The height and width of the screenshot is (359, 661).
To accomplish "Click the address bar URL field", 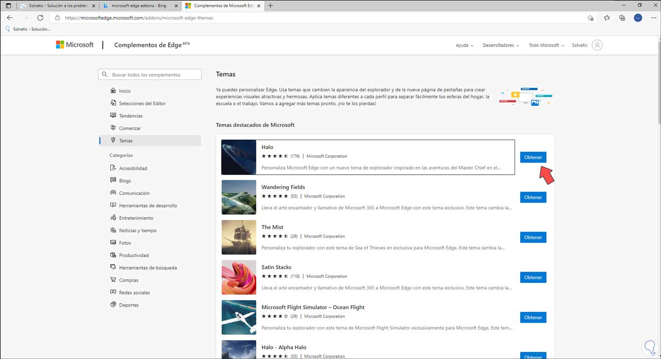I will 320,18.
